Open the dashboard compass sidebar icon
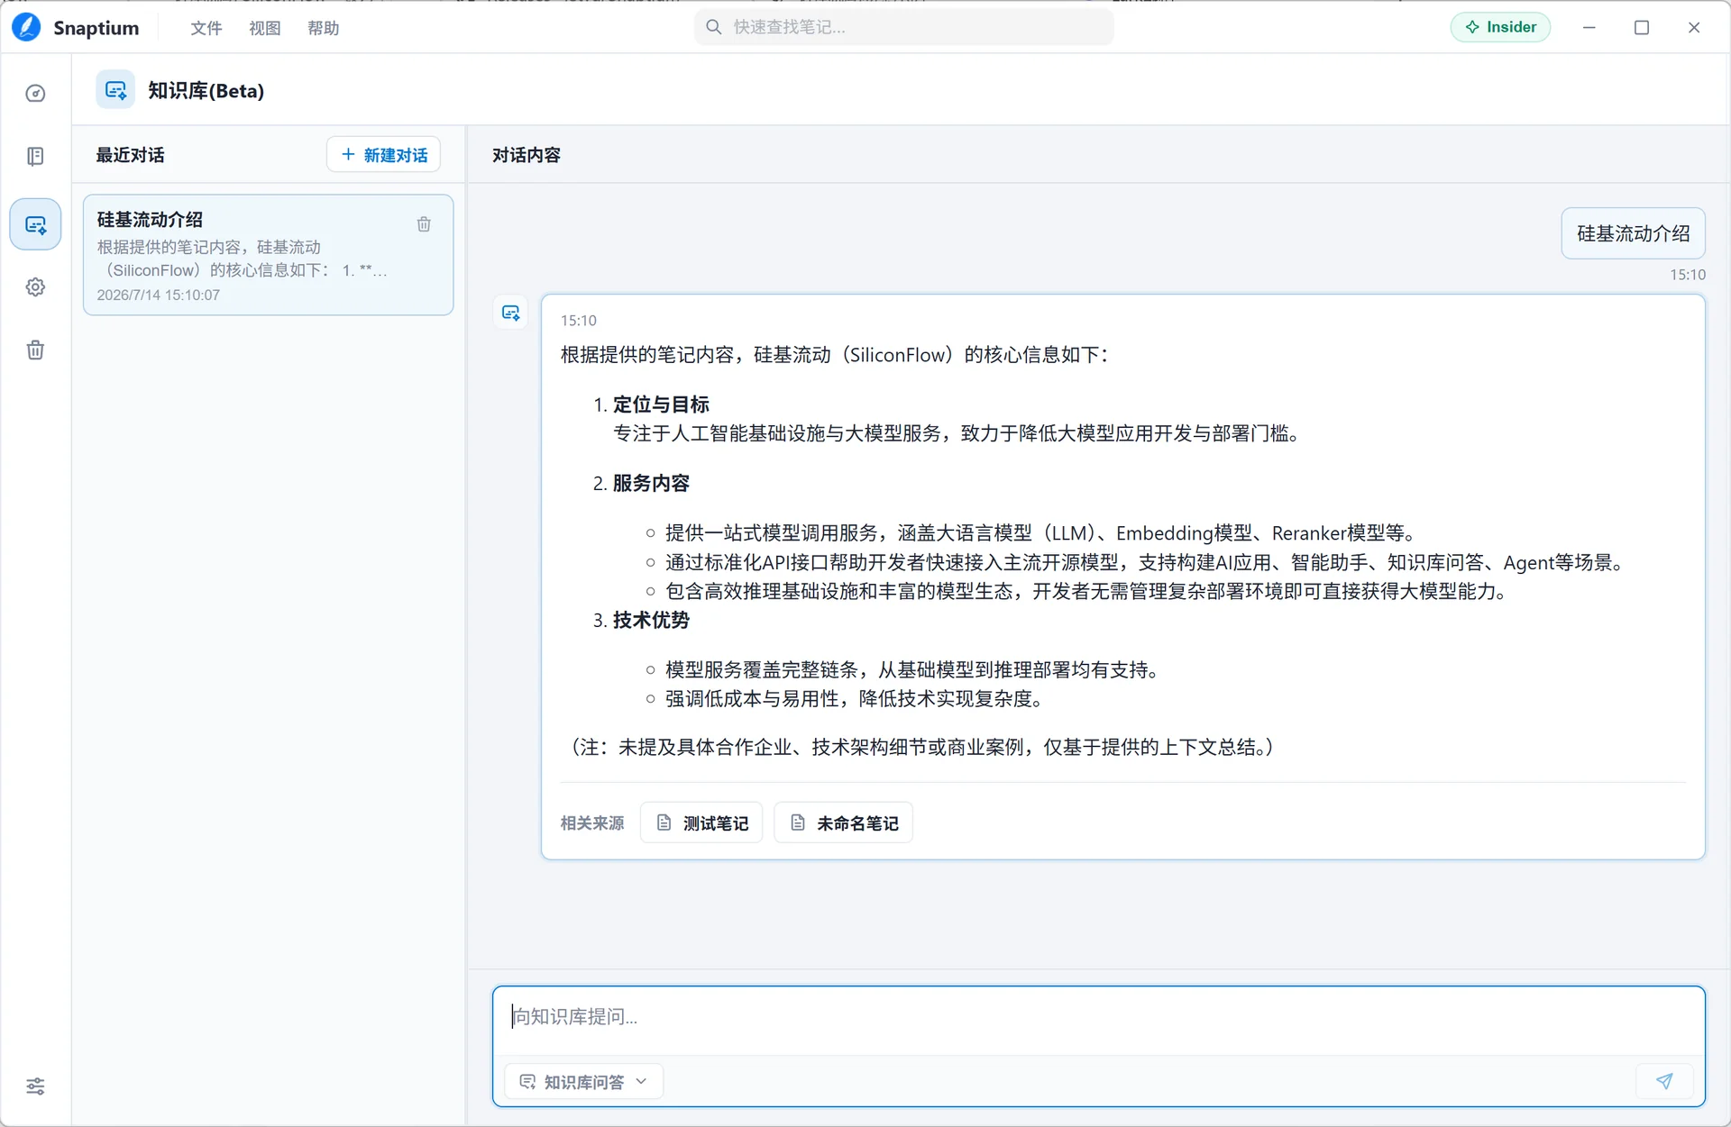Screen dimensions: 1731x1127 (x=35, y=94)
